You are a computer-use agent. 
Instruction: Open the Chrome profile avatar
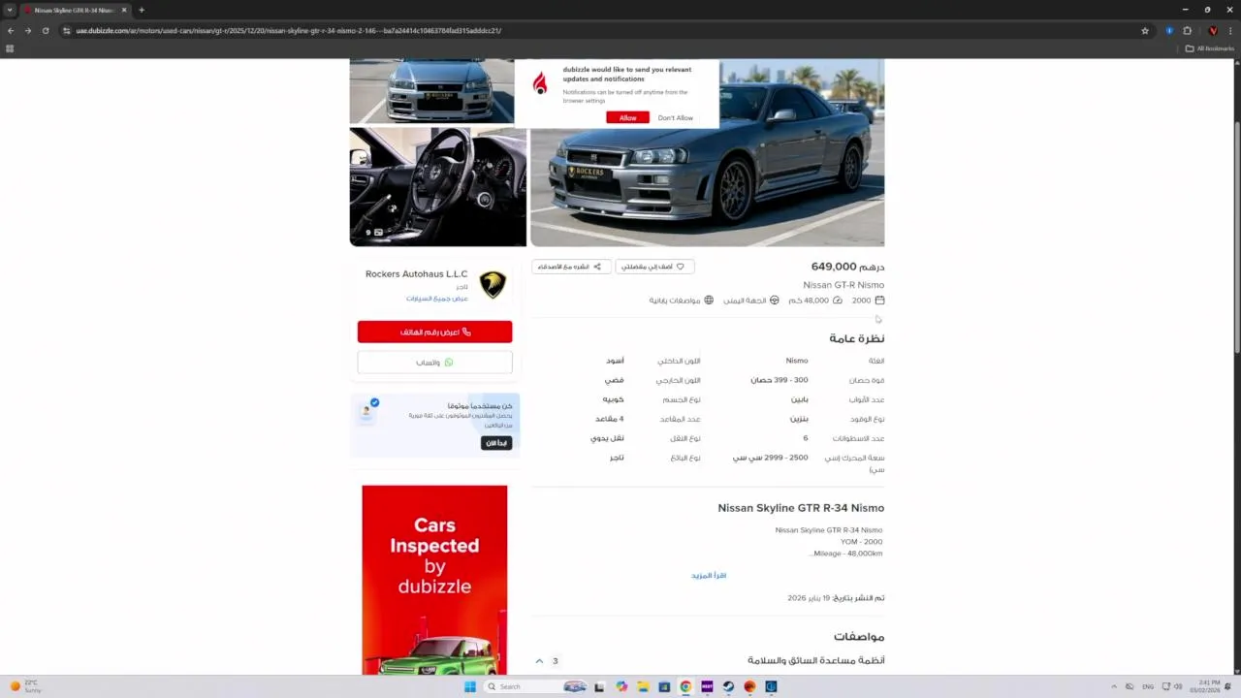pos(1212,30)
